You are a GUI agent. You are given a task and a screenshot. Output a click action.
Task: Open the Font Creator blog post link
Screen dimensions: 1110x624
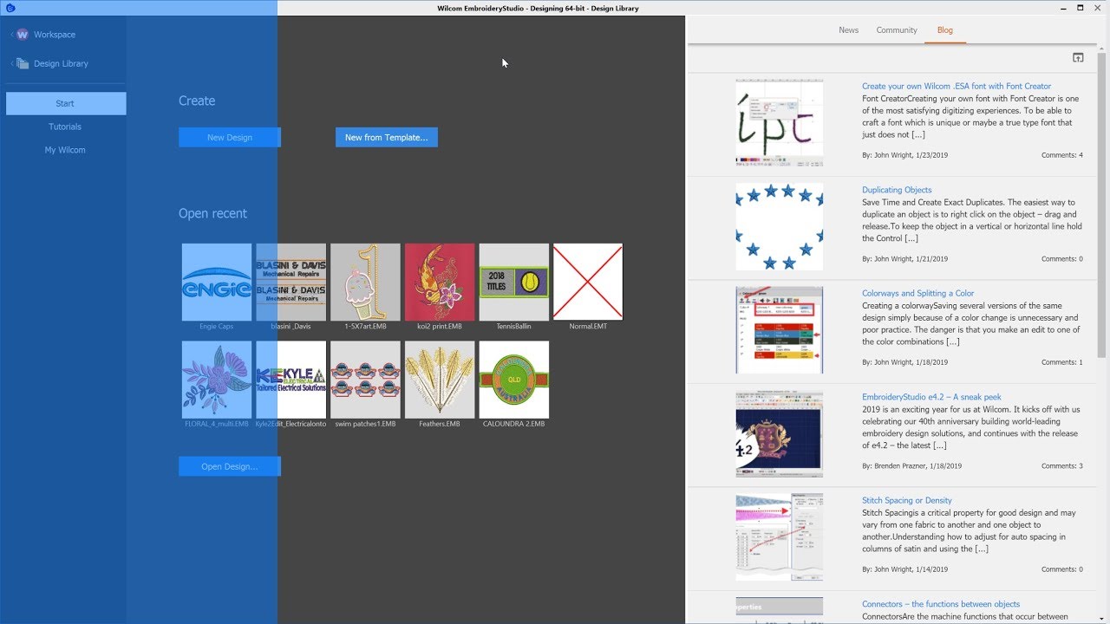957,86
